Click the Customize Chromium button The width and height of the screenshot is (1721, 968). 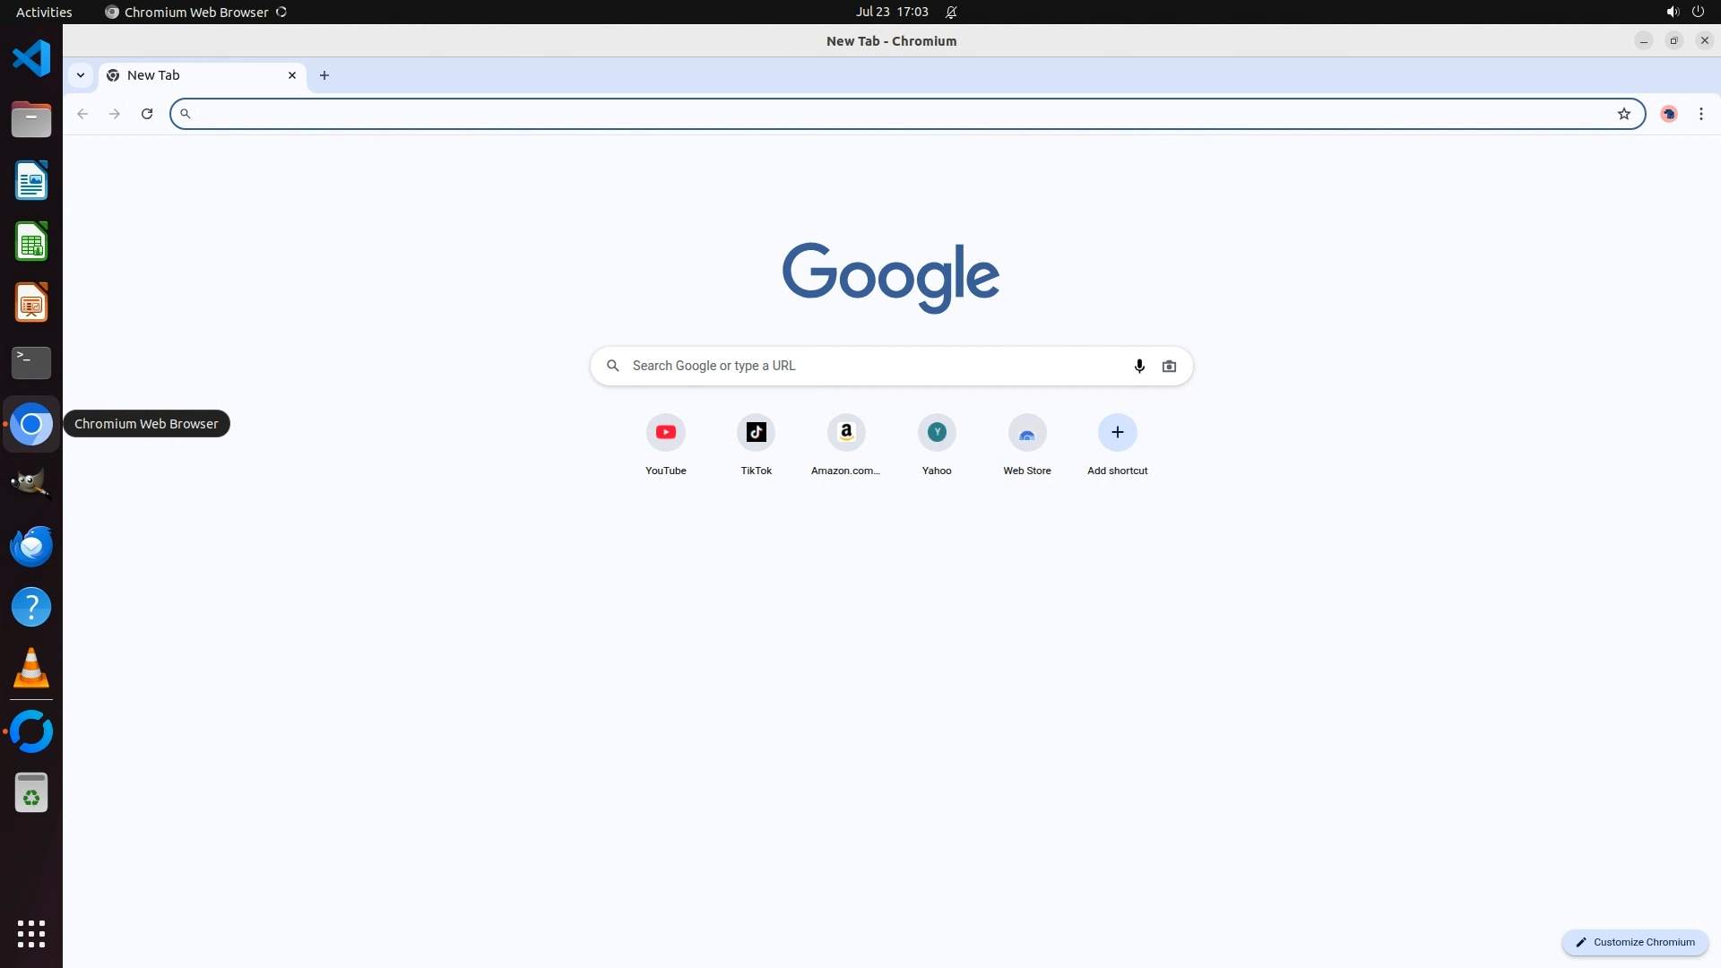tap(1635, 942)
